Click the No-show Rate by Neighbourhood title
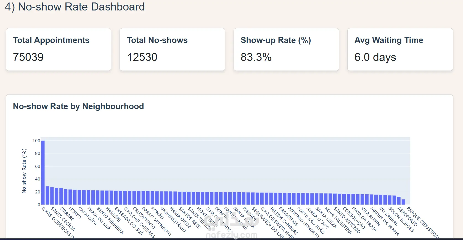Image resolution: width=463 pixels, height=240 pixels. (78, 106)
